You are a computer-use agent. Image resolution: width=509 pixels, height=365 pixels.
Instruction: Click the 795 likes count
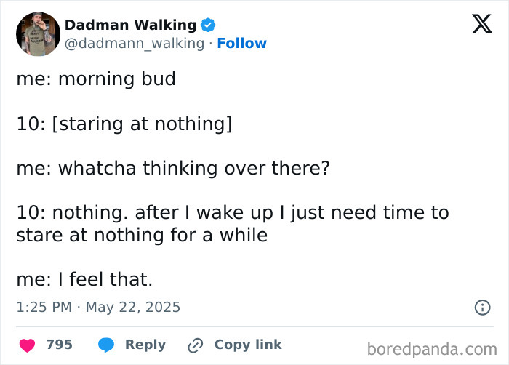click(x=59, y=345)
